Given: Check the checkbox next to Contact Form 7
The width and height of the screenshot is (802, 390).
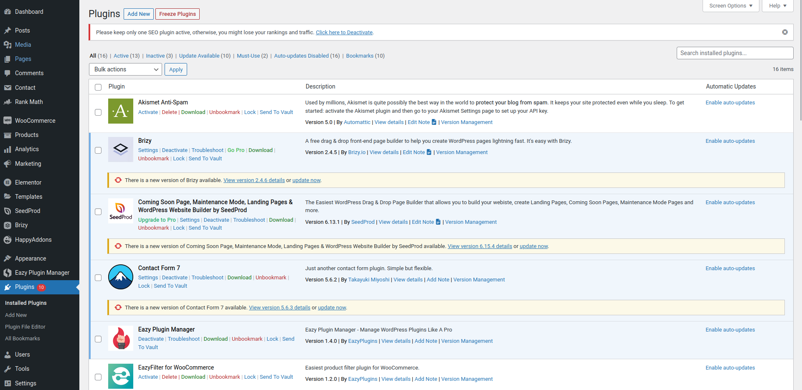Looking at the screenshot, I should pos(98,277).
